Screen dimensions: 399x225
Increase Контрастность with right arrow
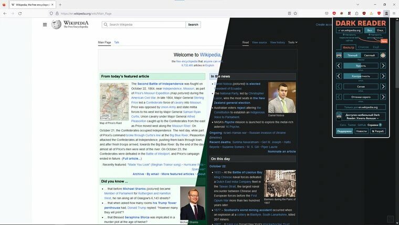click(383, 76)
